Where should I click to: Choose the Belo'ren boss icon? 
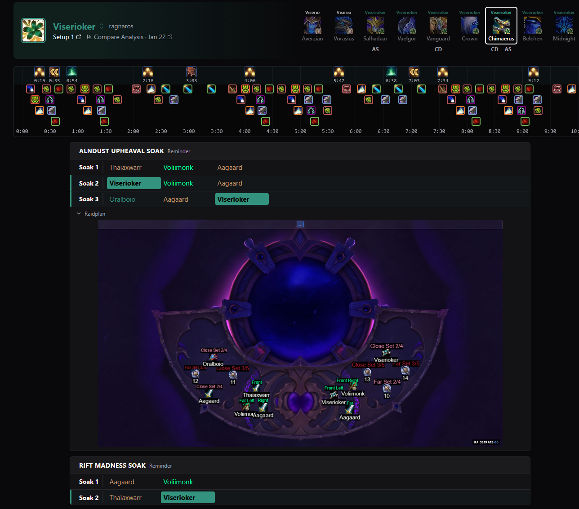(532, 26)
